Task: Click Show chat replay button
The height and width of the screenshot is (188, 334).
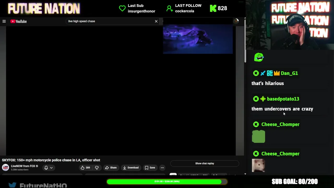Action: 205,163
